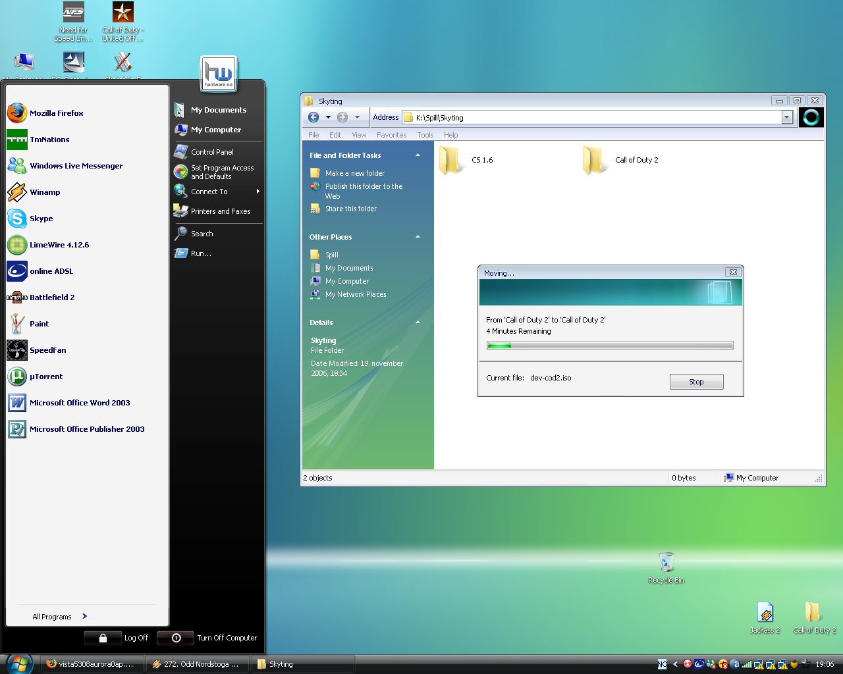This screenshot has width=843, height=674.
Task: Click the Windows Start orb
Action: pos(18,663)
